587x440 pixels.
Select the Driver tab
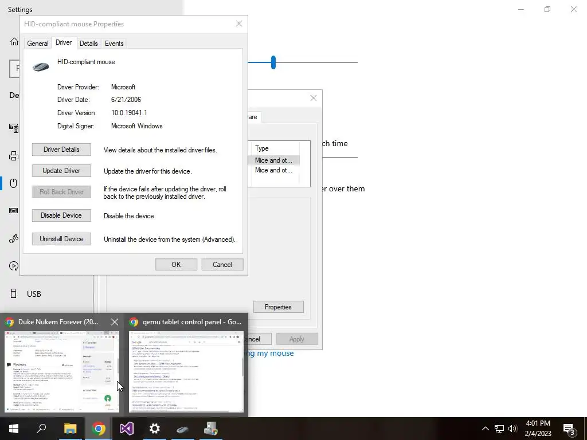pos(64,42)
